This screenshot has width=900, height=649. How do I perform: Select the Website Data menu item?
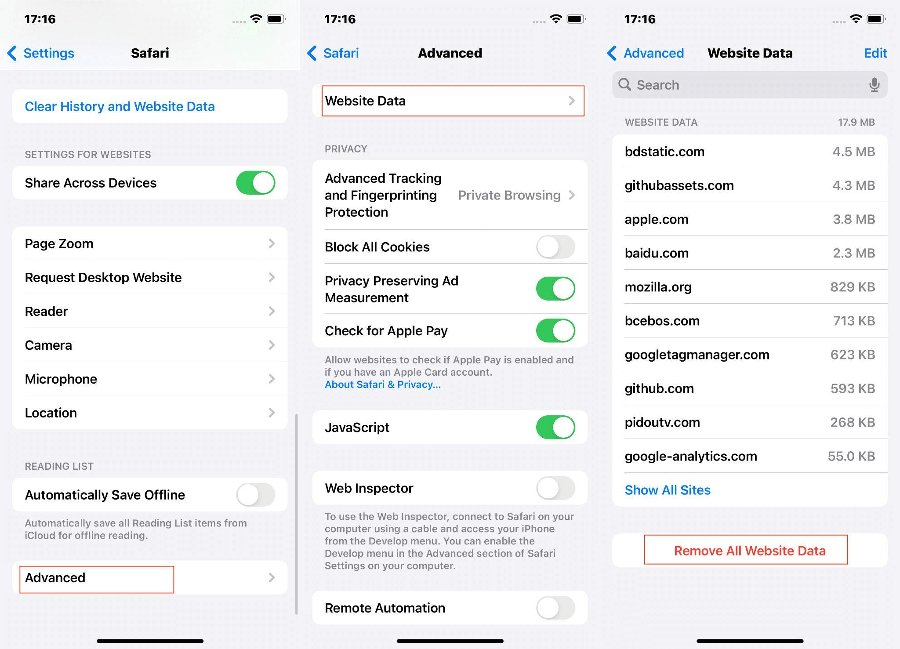click(450, 100)
